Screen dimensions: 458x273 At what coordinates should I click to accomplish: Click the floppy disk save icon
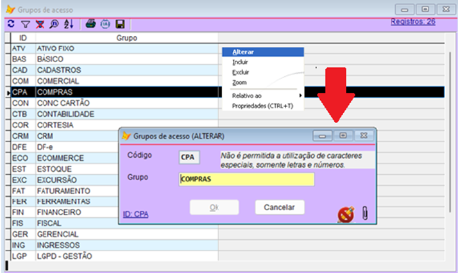click(x=120, y=24)
